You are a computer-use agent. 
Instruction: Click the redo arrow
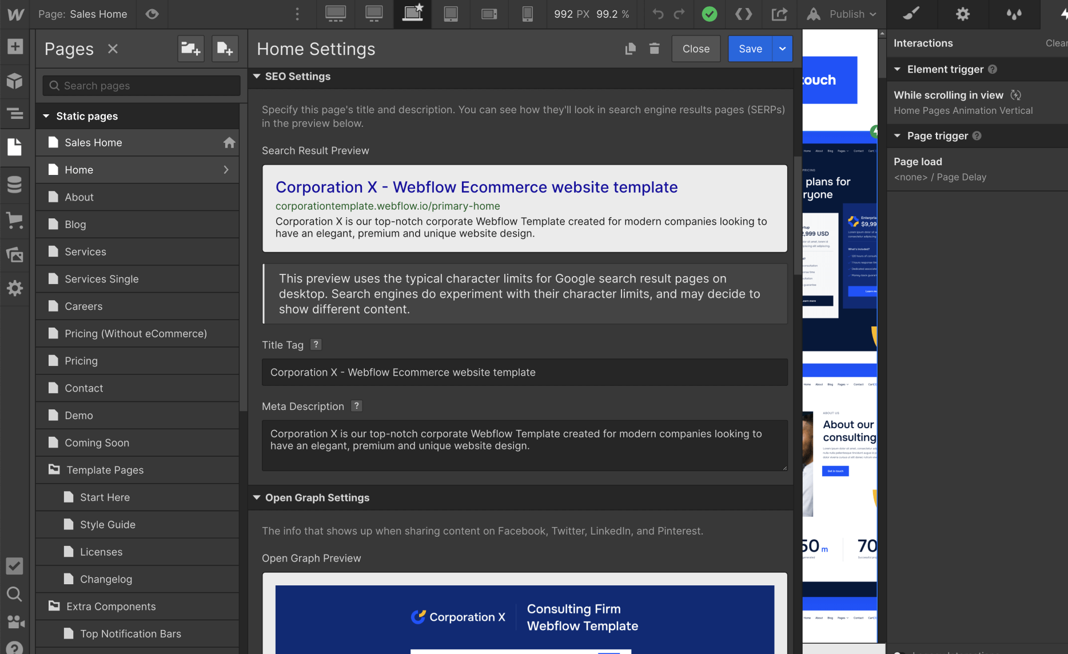tap(679, 14)
